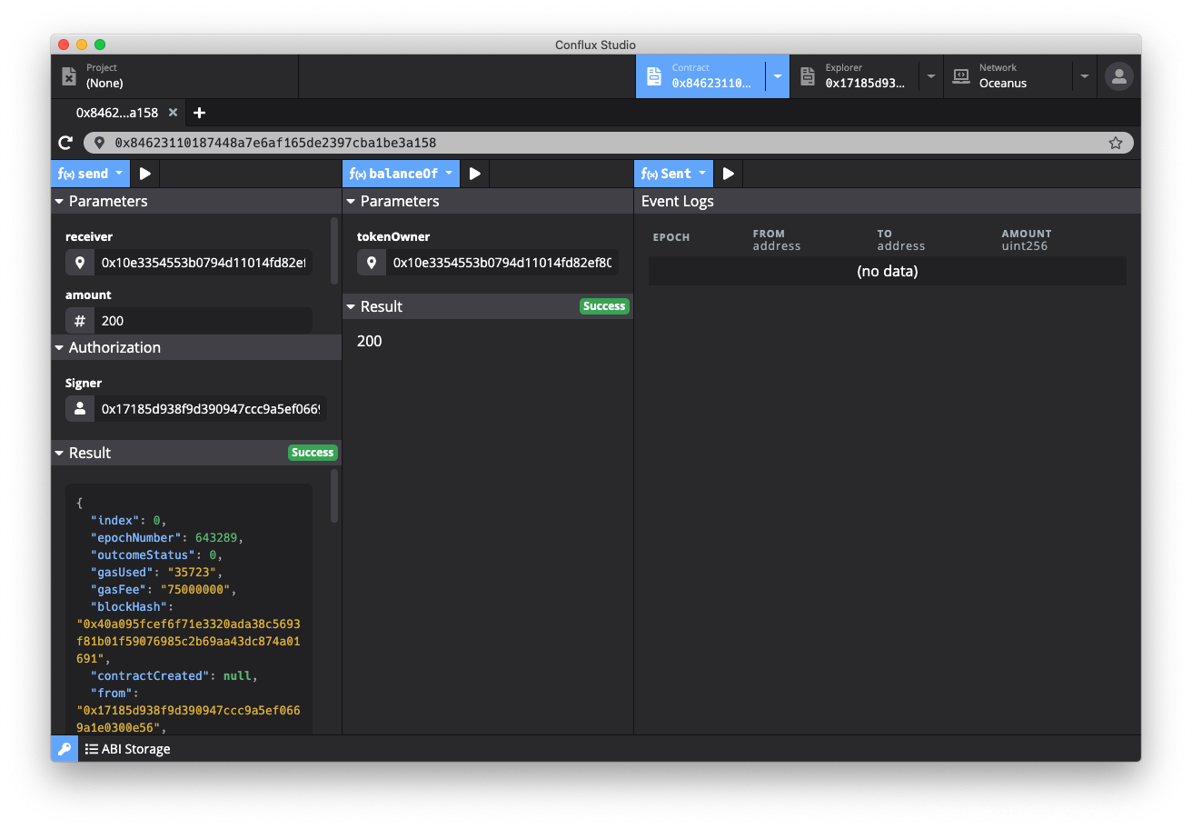
Task: Click the amount input field
Action: [x=204, y=321]
